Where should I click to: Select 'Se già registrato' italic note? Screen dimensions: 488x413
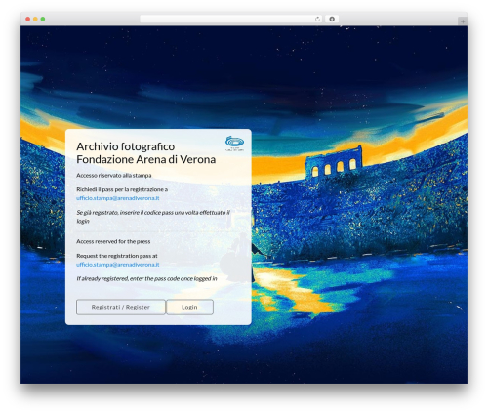click(x=153, y=217)
